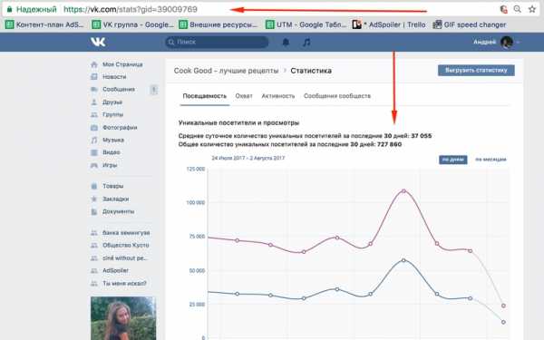Image resolution: width=544 pixels, height=340 pixels.
Task: Click the VK logo in header
Action: (x=98, y=42)
